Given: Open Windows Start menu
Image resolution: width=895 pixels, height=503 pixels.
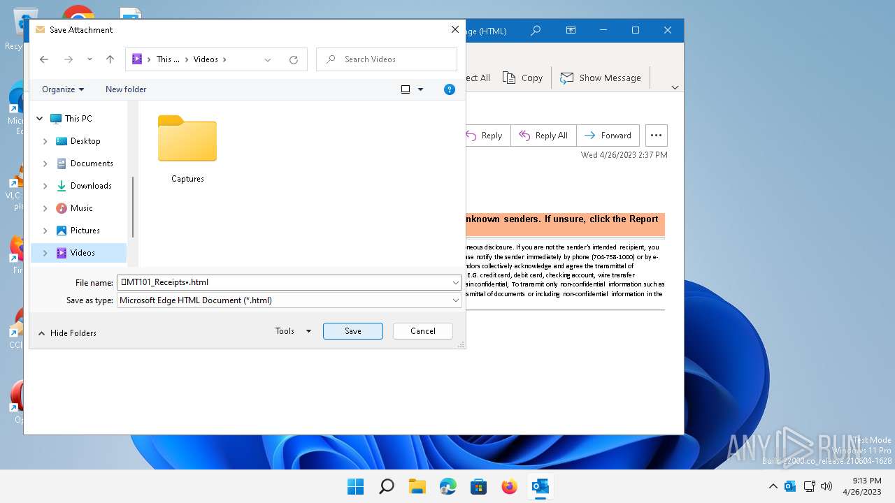Looking at the screenshot, I should 355,487.
